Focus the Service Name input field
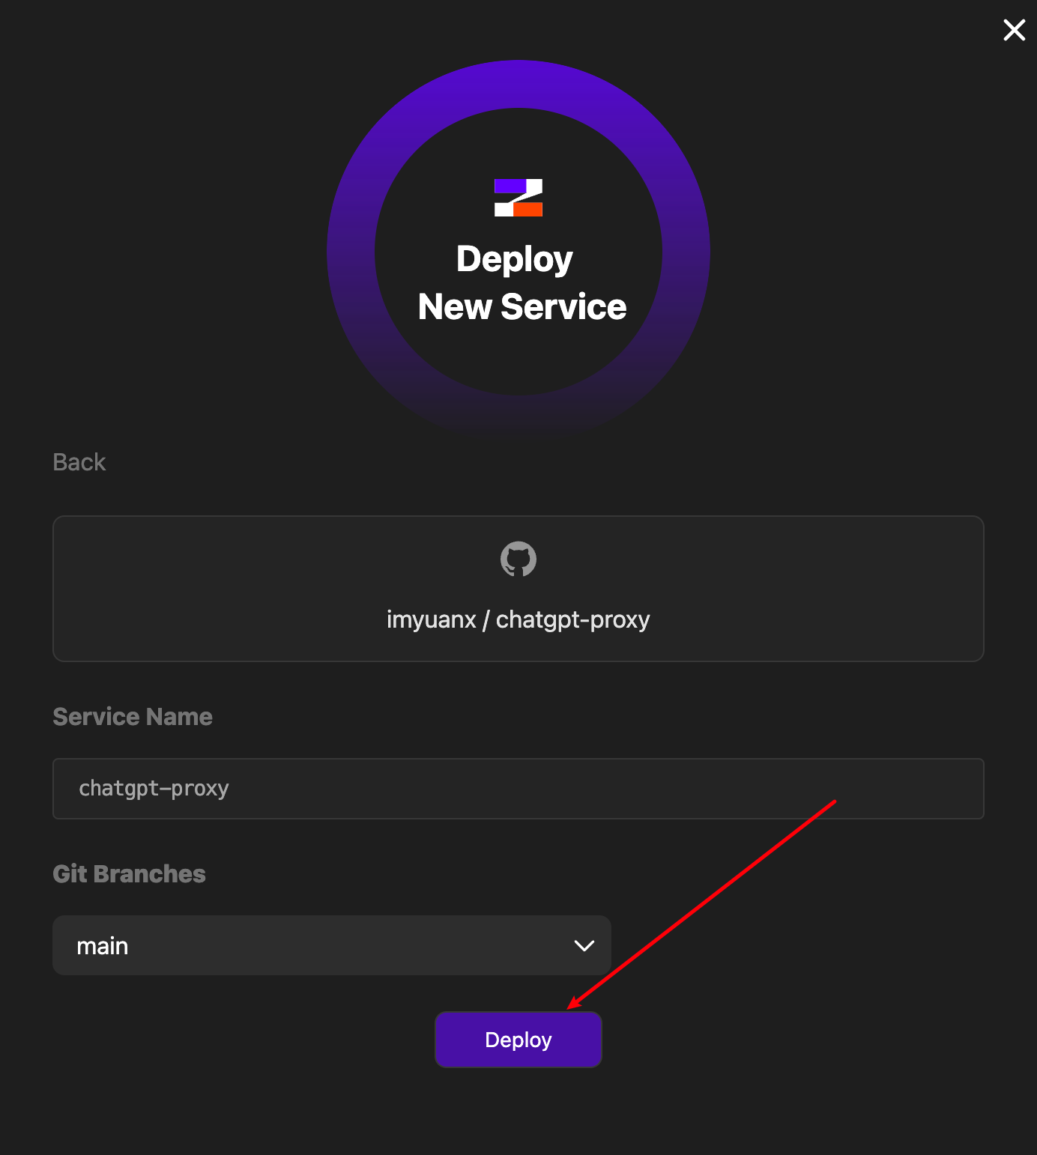Image resolution: width=1037 pixels, height=1155 pixels. click(518, 789)
